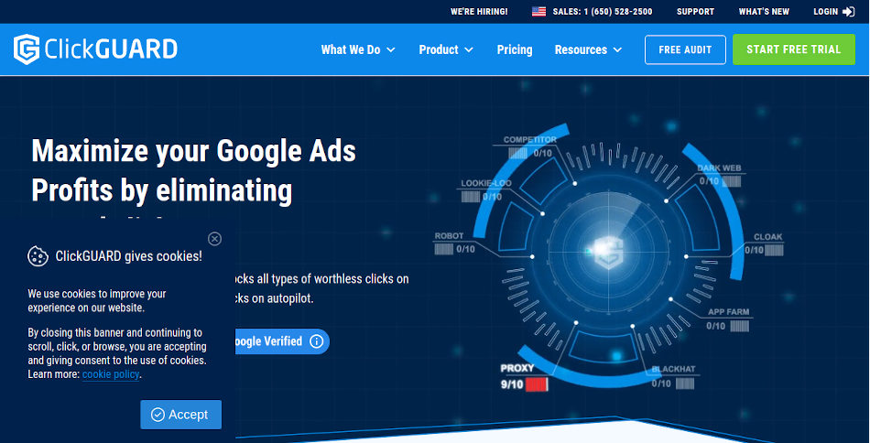The width and height of the screenshot is (870, 443).
Task: Open the cookie policy link
Action: click(x=111, y=374)
